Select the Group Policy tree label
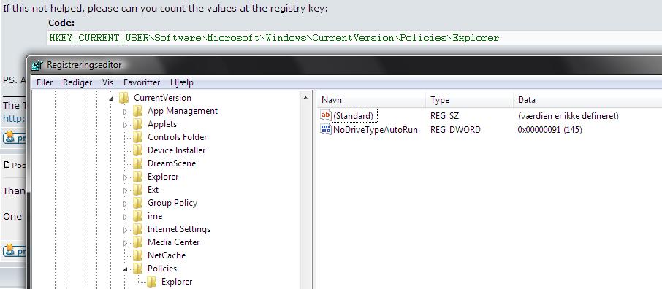Viewport: 662px width, 289px height. pyautogui.click(x=172, y=203)
